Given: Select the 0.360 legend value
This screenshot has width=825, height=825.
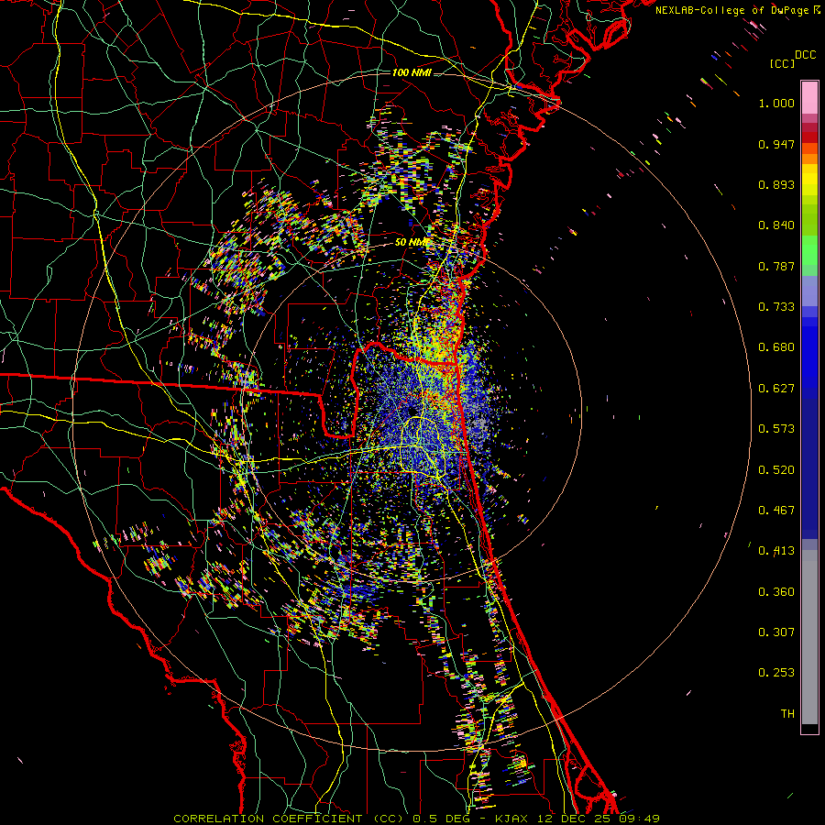Looking at the screenshot, I should [x=776, y=592].
